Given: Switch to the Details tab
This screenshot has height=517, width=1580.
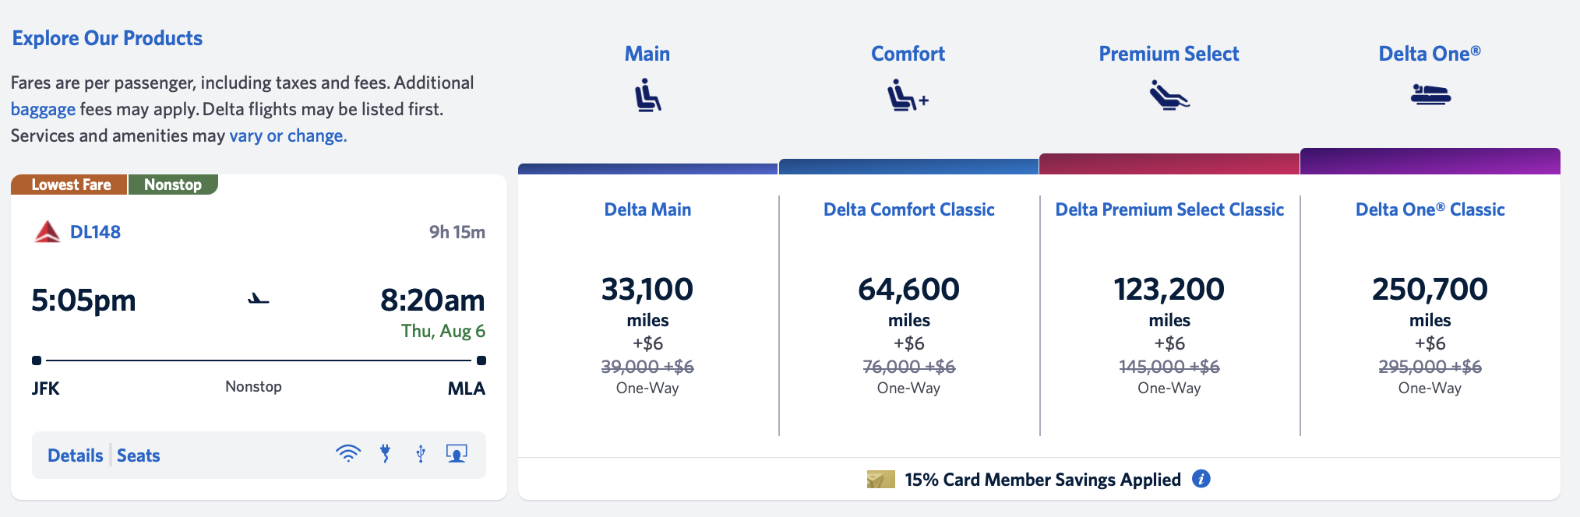Looking at the screenshot, I should click(x=75, y=455).
